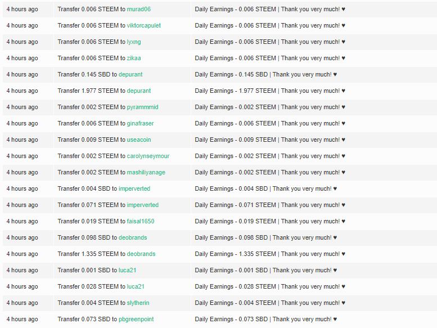Click '4 hours ago' in ginafraser row
Image resolution: width=437 pixels, height=328 pixels.
click(22, 123)
